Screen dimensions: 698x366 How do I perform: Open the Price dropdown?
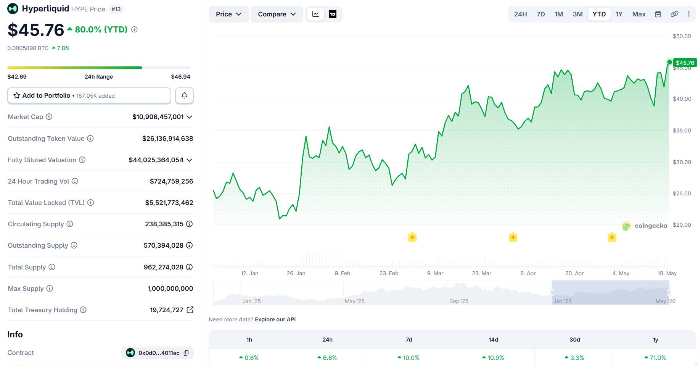pos(228,14)
